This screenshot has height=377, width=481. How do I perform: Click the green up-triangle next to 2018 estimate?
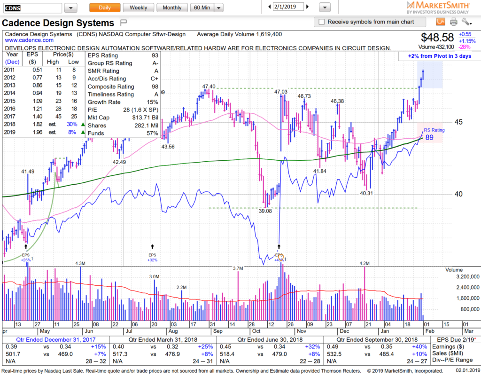(x=83, y=125)
